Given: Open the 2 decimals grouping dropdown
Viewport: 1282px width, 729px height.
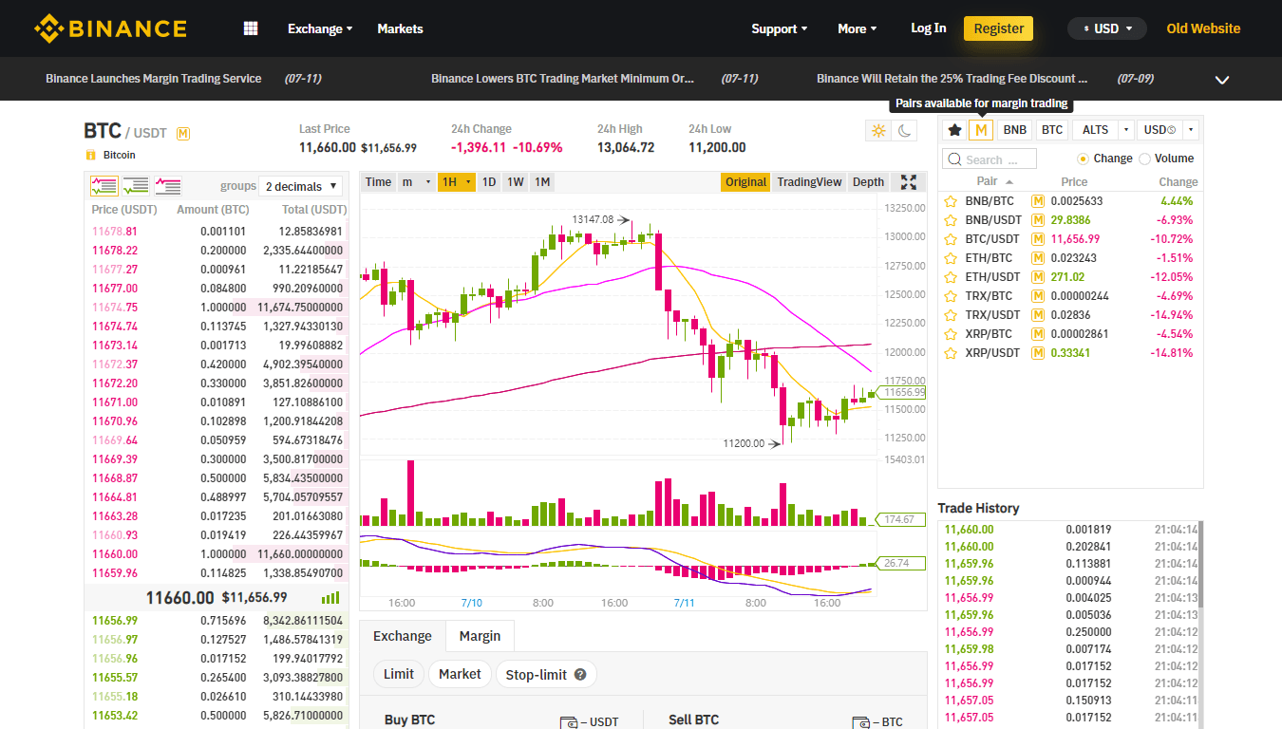Looking at the screenshot, I should click(302, 187).
